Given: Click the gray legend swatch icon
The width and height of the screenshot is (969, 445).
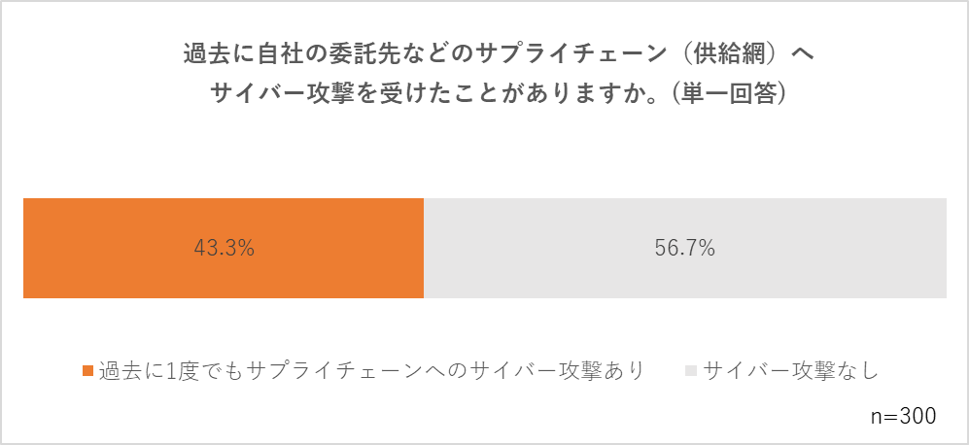Looking at the screenshot, I should tap(691, 371).
